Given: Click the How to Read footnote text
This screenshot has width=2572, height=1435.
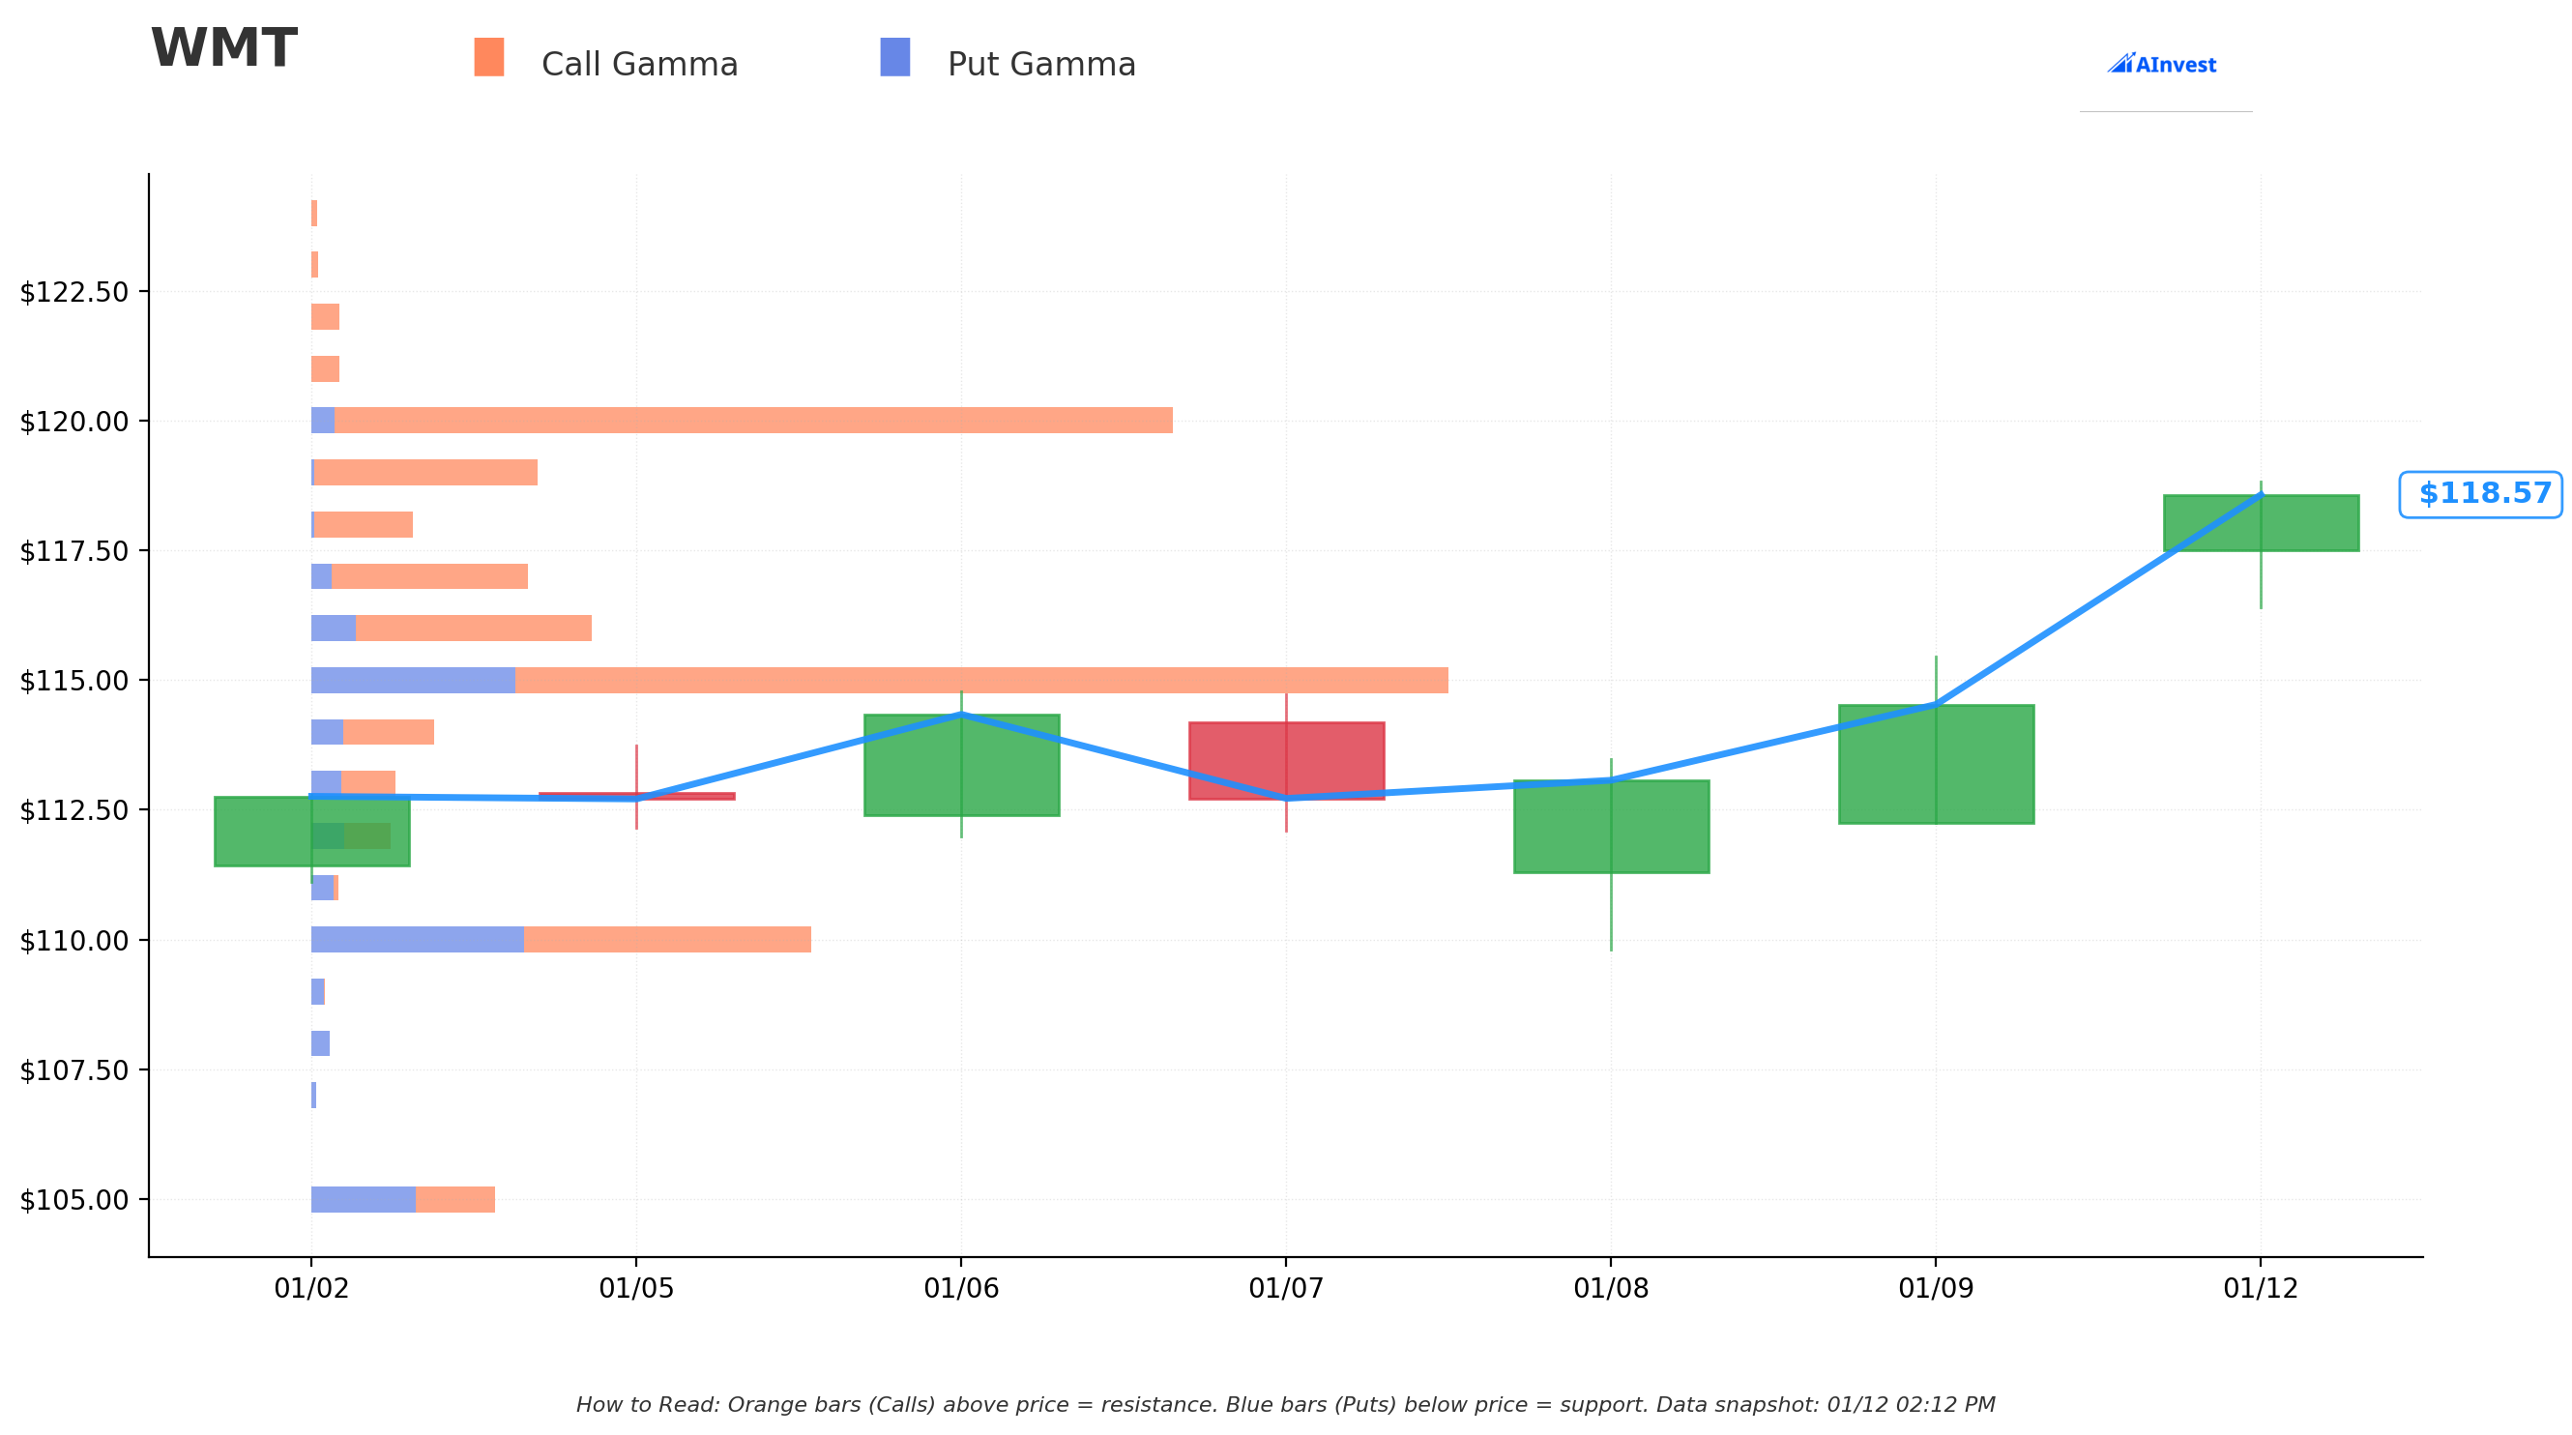Looking at the screenshot, I should click(1286, 1405).
